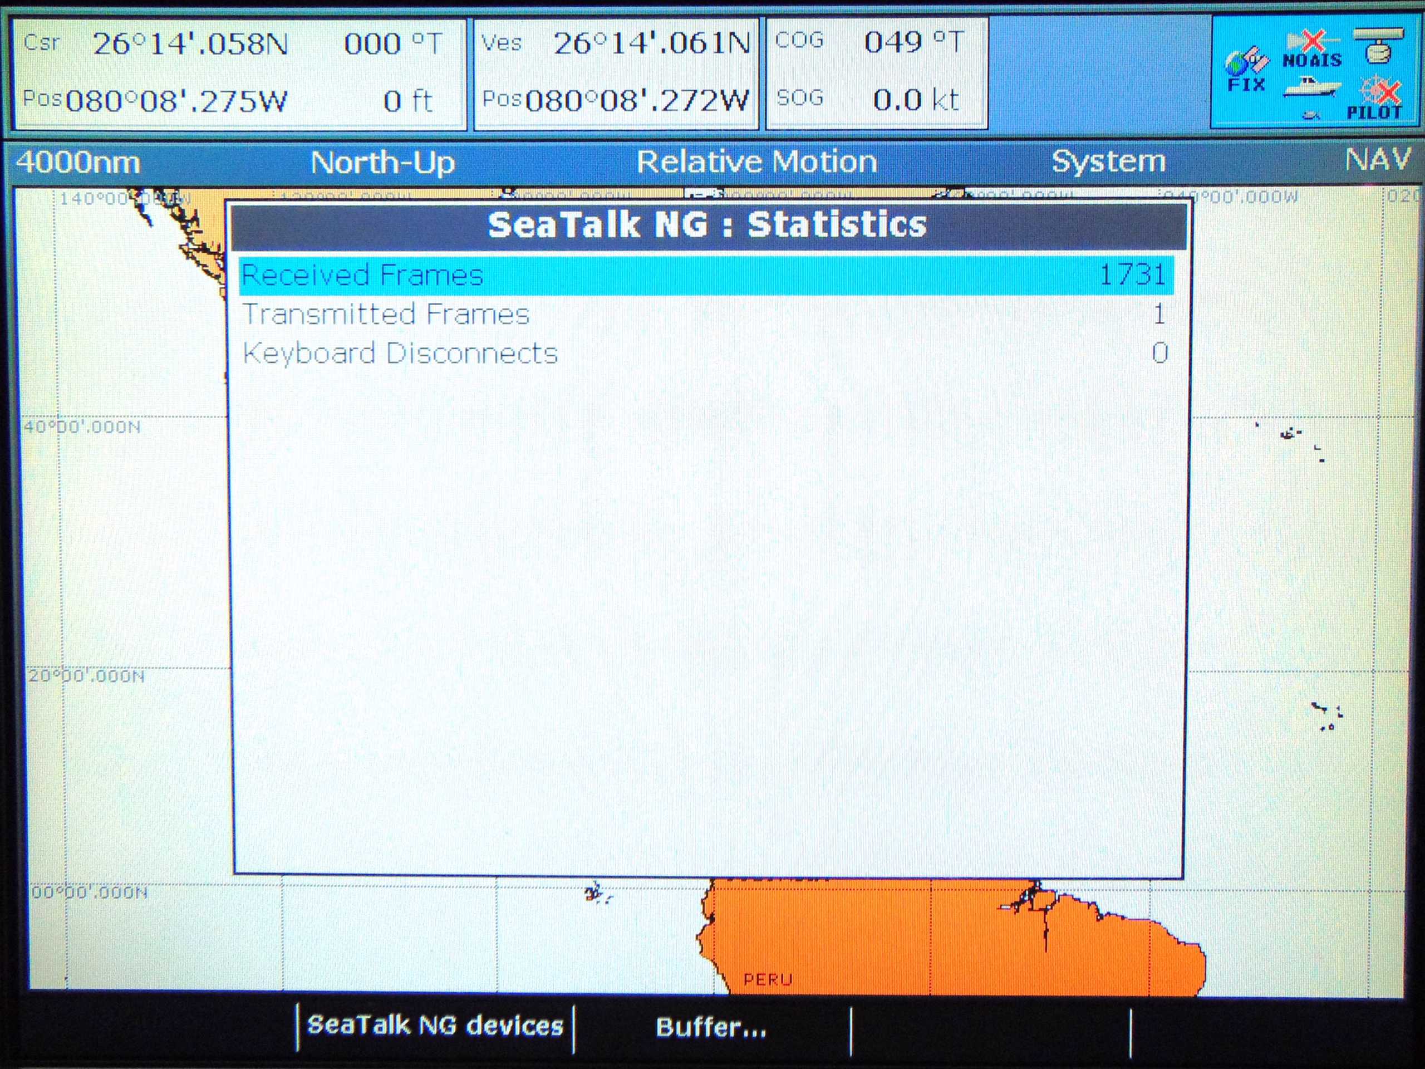
Task: Click the radar scanner icon
Action: [1378, 46]
